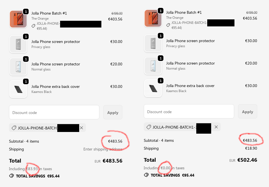The image size is (269, 187).
Task: Click tag icon in left discount code chip
Action: pyautogui.click(x=14, y=128)
